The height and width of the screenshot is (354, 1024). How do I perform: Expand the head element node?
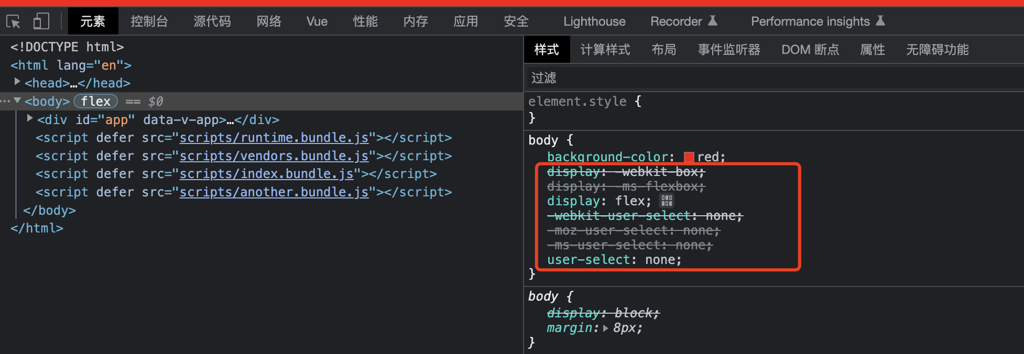click(x=17, y=82)
